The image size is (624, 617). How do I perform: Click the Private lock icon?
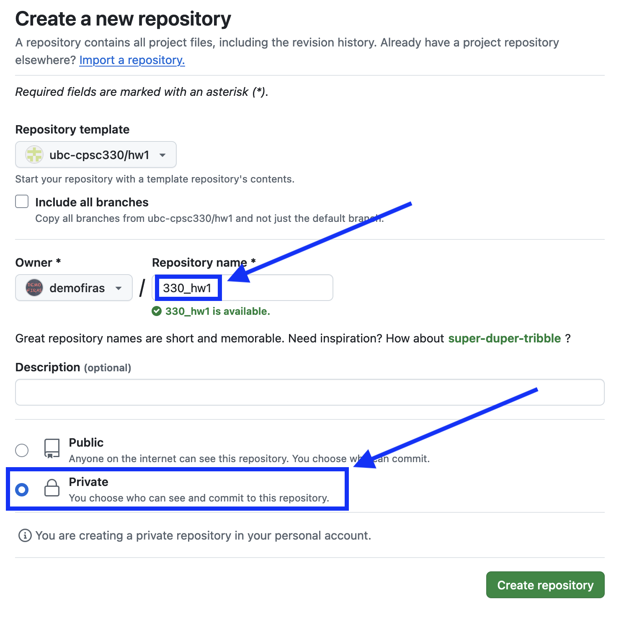52,488
